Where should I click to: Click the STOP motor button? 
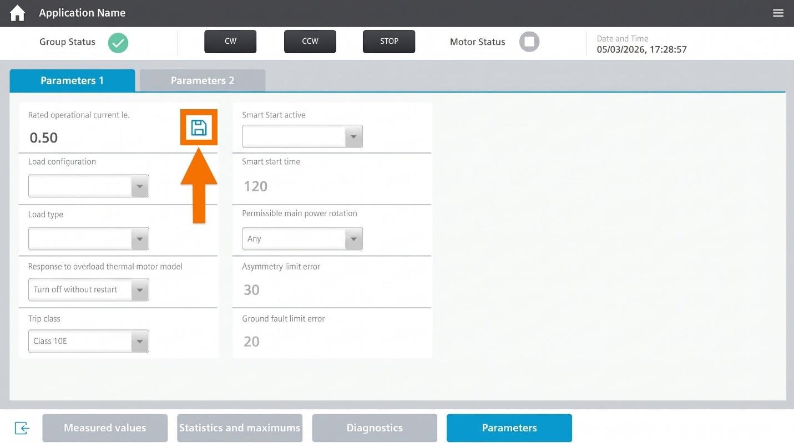(x=389, y=42)
